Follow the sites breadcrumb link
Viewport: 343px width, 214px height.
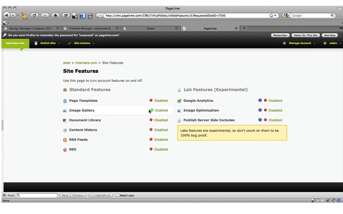(67, 63)
